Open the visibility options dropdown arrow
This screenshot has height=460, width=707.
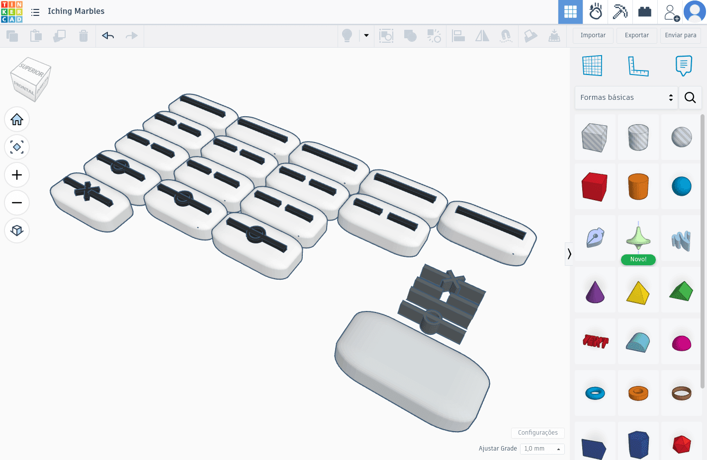(x=366, y=36)
